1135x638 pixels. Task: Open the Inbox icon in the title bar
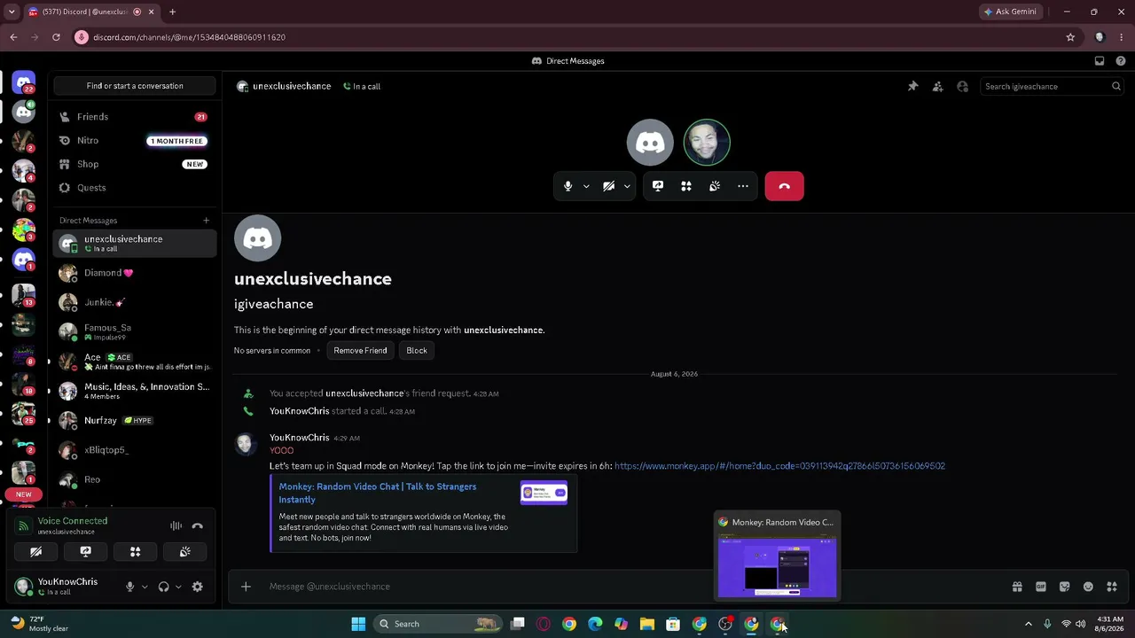coord(1100,61)
